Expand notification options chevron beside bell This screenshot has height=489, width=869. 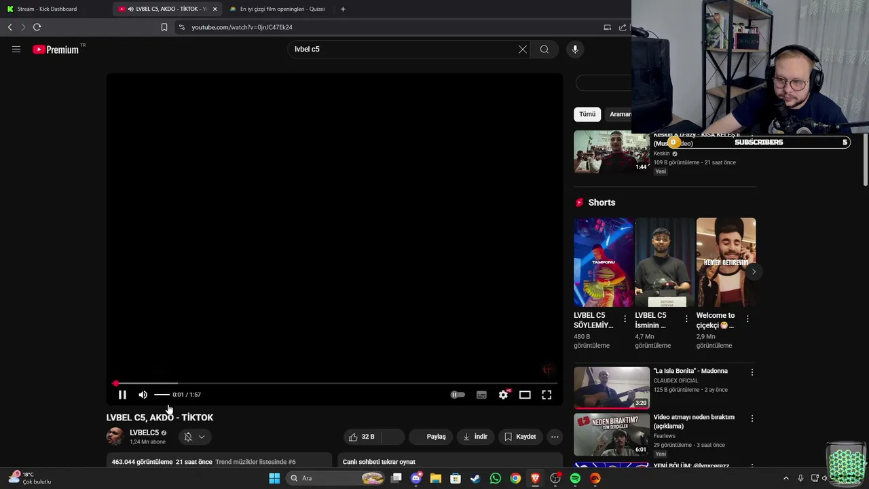[x=202, y=437]
